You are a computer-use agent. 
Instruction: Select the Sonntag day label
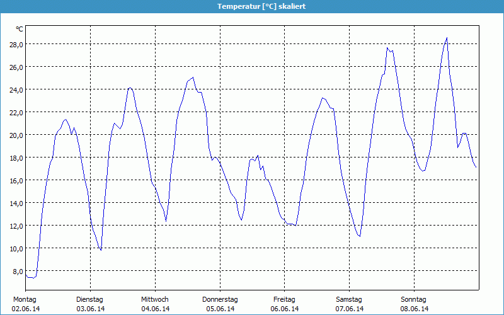(414, 299)
